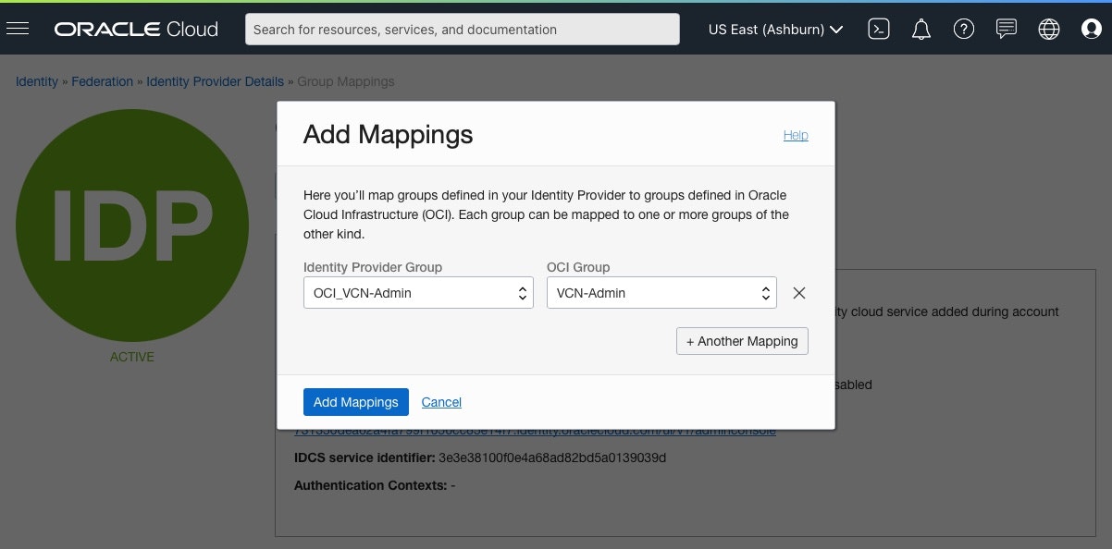Open the Help link in dialog

(x=796, y=135)
